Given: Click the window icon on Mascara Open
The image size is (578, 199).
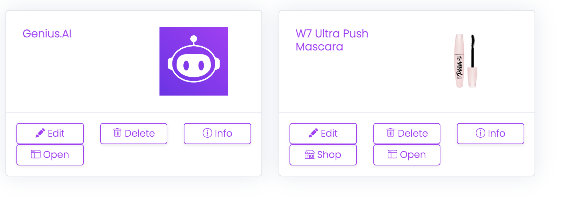Looking at the screenshot, I should pyautogui.click(x=393, y=154).
